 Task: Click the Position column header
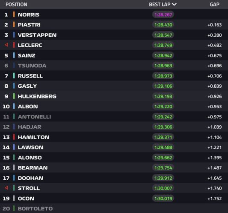(x=16, y=5)
